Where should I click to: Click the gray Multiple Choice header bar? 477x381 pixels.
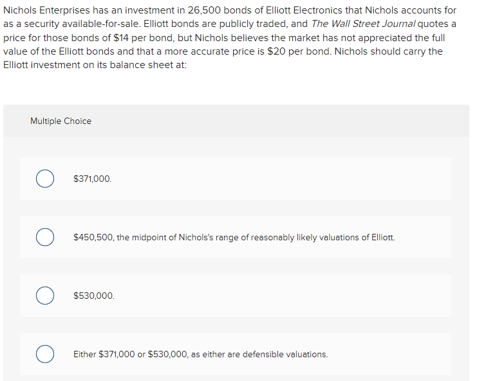pyautogui.click(x=236, y=121)
